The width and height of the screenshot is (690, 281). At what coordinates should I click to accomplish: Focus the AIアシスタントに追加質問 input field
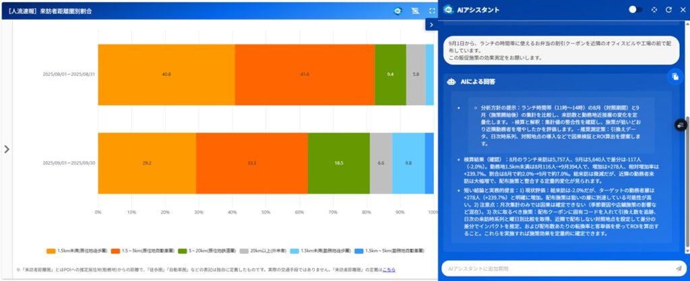click(x=553, y=269)
